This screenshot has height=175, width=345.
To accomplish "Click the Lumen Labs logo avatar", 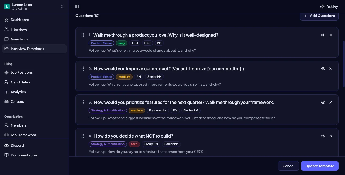I will 7,6.
